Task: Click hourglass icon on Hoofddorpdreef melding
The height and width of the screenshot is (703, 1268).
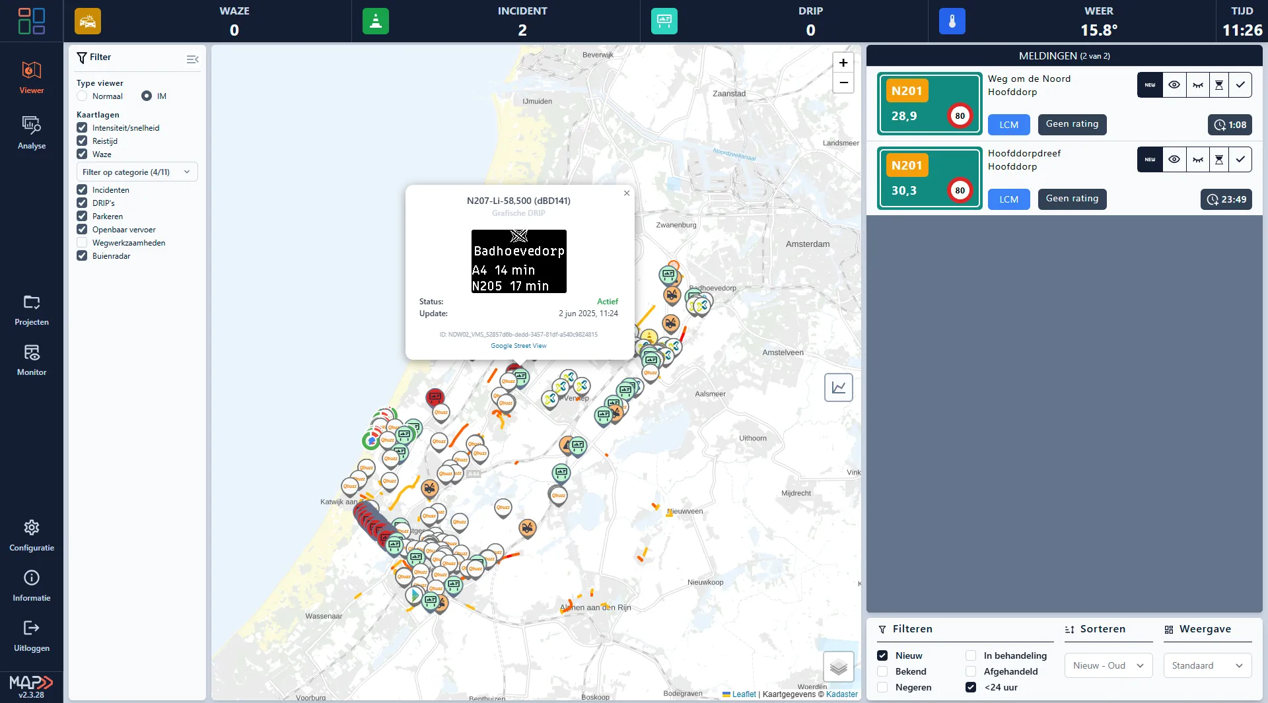Action: pyautogui.click(x=1218, y=160)
